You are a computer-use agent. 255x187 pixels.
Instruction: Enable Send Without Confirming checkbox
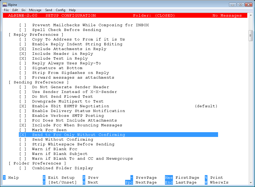(x=23, y=140)
